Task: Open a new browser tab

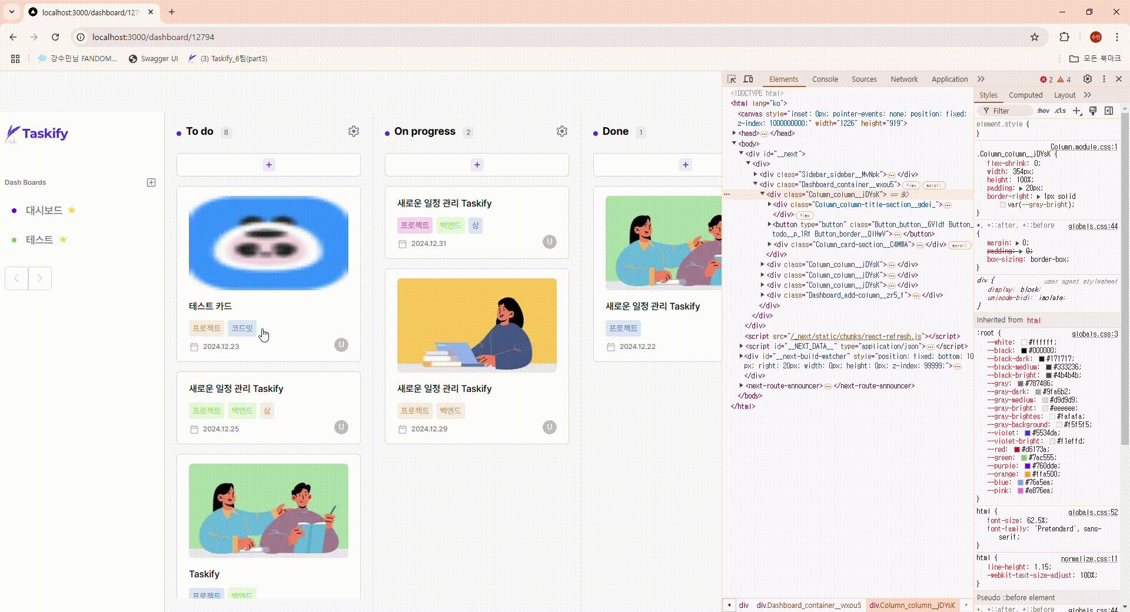Action: coord(172,12)
